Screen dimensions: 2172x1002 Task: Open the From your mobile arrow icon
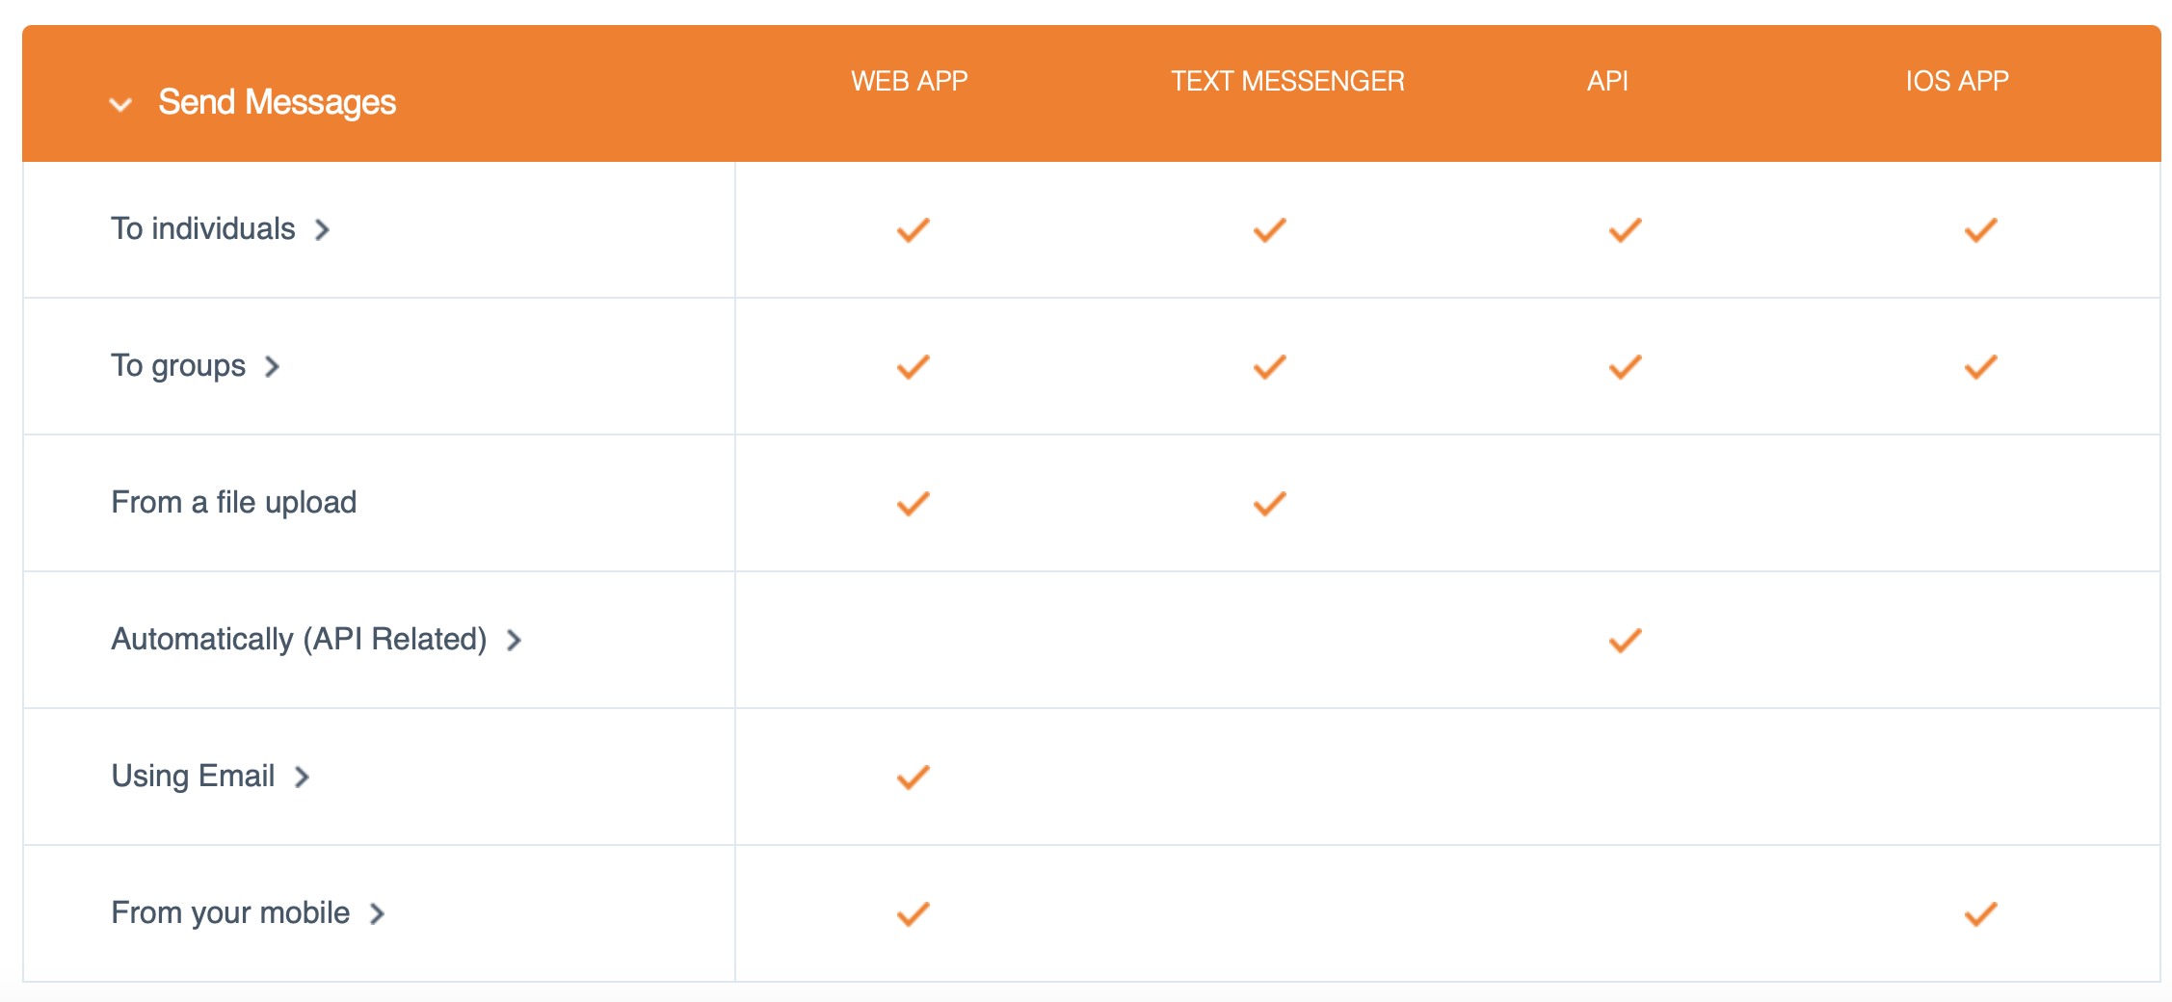pyautogui.click(x=378, y=914)
